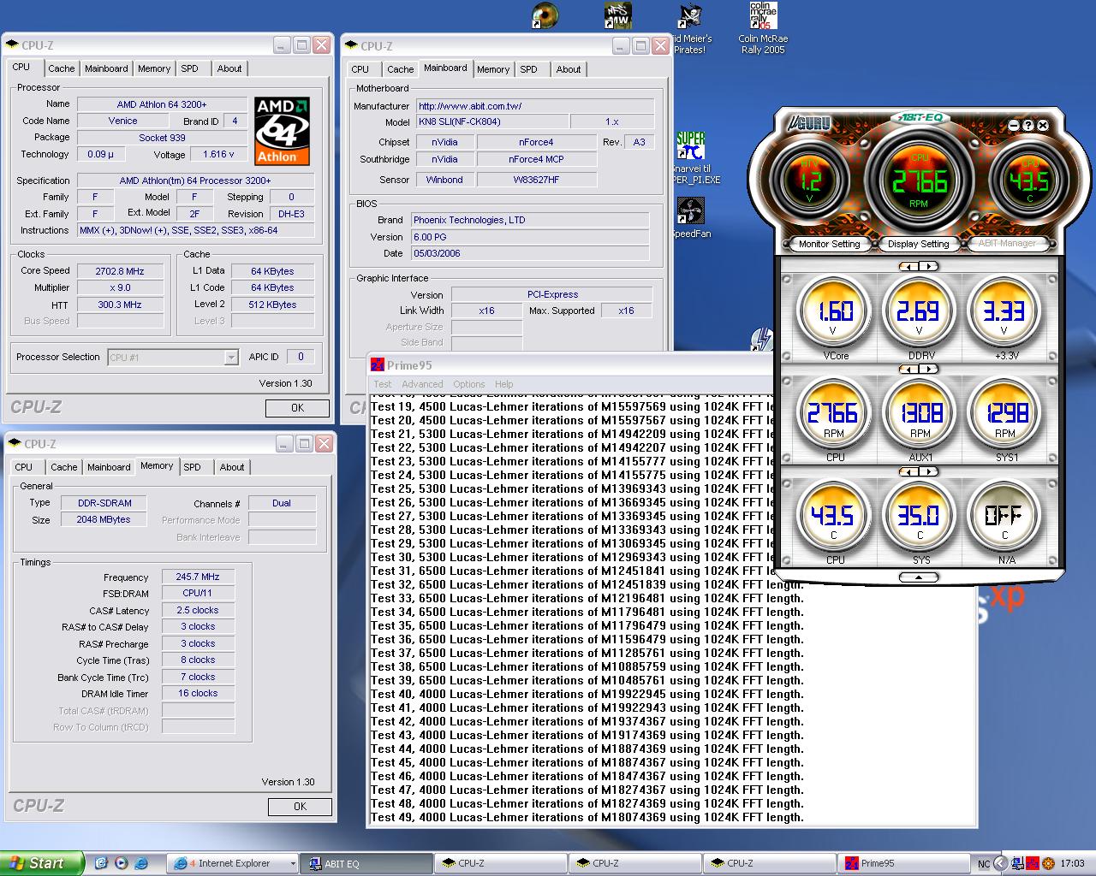Select About tab in Memory window
1096x876 pixels.
tap(232, 467)
